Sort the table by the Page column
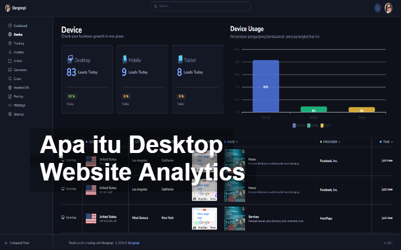Image resolution: width=401 pixels, height=250 pixels. coord(231,142)
